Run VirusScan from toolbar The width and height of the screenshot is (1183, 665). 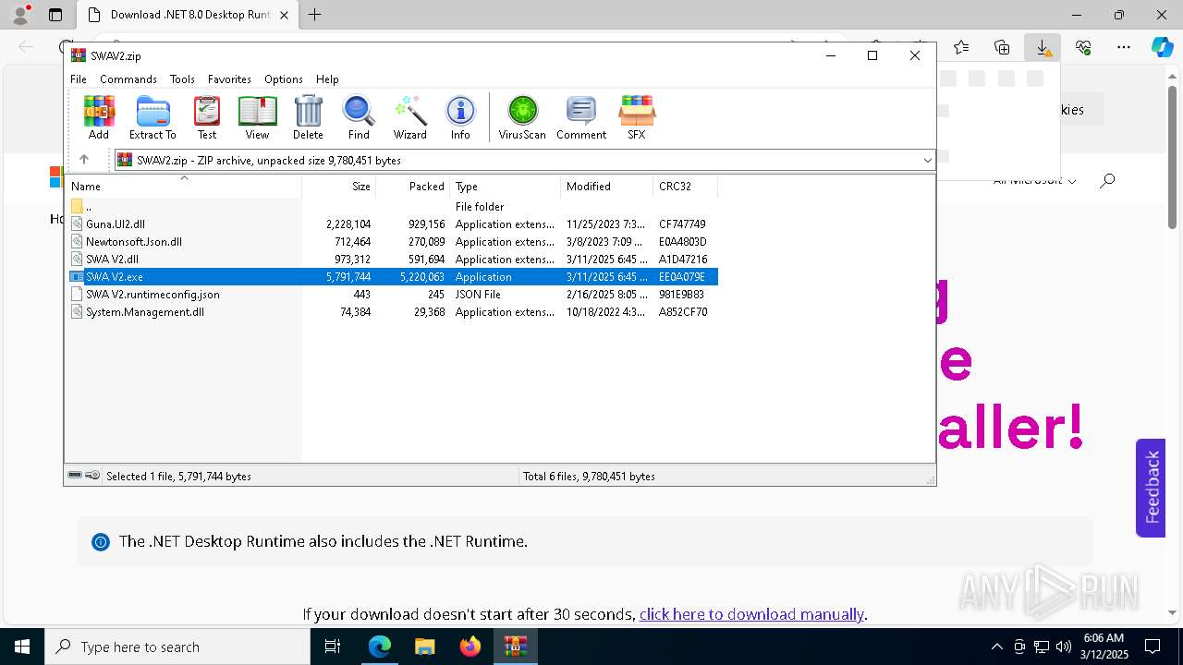coord(522,117)
